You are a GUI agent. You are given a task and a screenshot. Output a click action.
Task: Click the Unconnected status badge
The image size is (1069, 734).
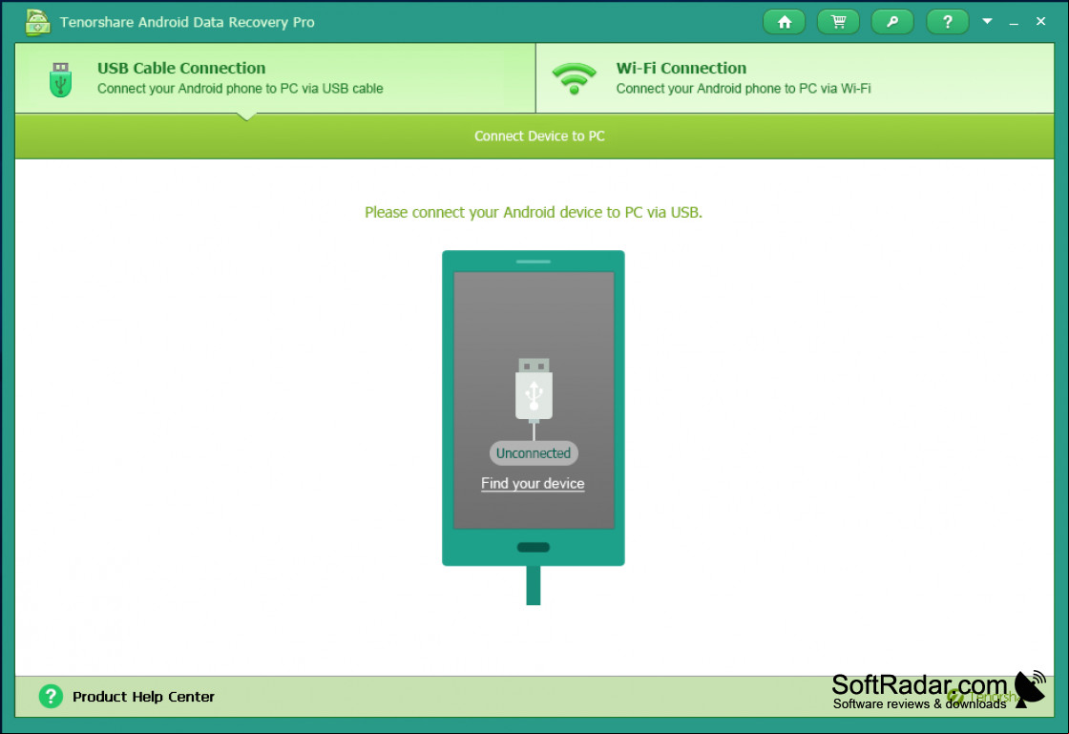coord(534,453)
